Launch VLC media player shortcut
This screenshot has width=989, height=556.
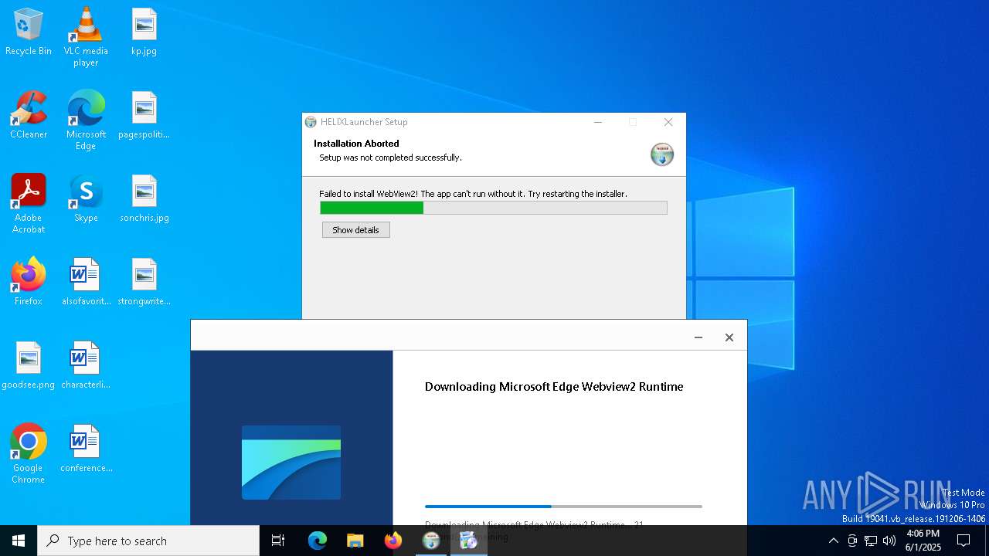(86, 36)
